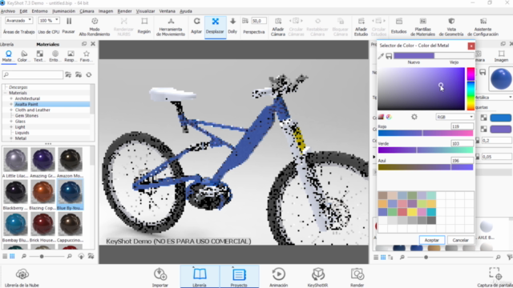Switch to Color library tab
The height and width of the screenshot is (288, 513).
tap(24, 56)
